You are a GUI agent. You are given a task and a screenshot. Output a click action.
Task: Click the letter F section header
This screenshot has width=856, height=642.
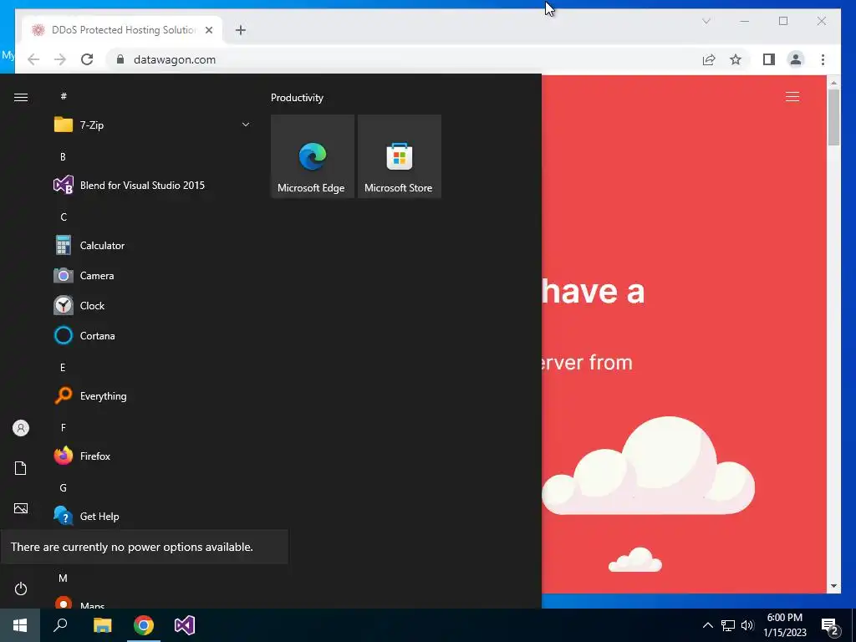[x=64, y=427]
